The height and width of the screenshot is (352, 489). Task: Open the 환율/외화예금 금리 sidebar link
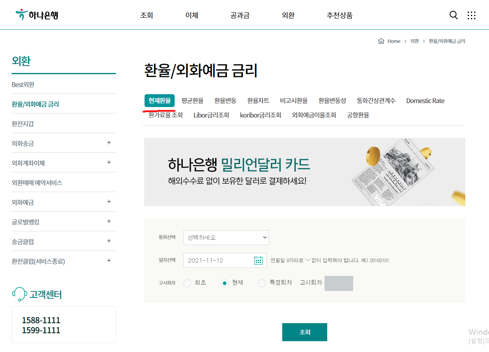pyautogui.click(x=35, y=104)
